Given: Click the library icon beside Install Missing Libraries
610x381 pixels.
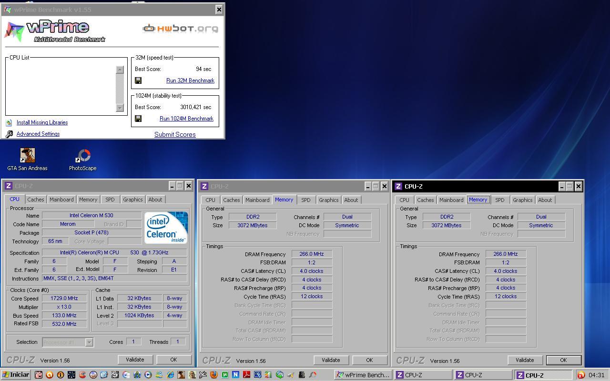Looking at the screenshot, I should (x=9, y=122).
